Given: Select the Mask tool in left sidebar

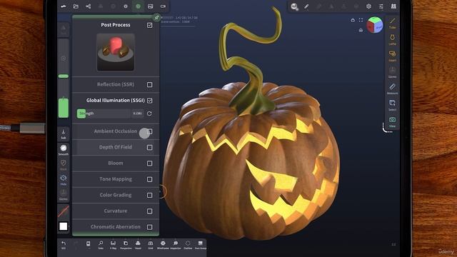Looking at the screenshot, I should coord(64,165).
